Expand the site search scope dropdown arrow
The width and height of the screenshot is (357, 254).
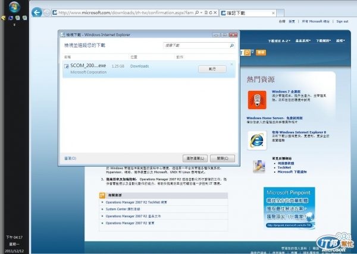pos(252,52)
